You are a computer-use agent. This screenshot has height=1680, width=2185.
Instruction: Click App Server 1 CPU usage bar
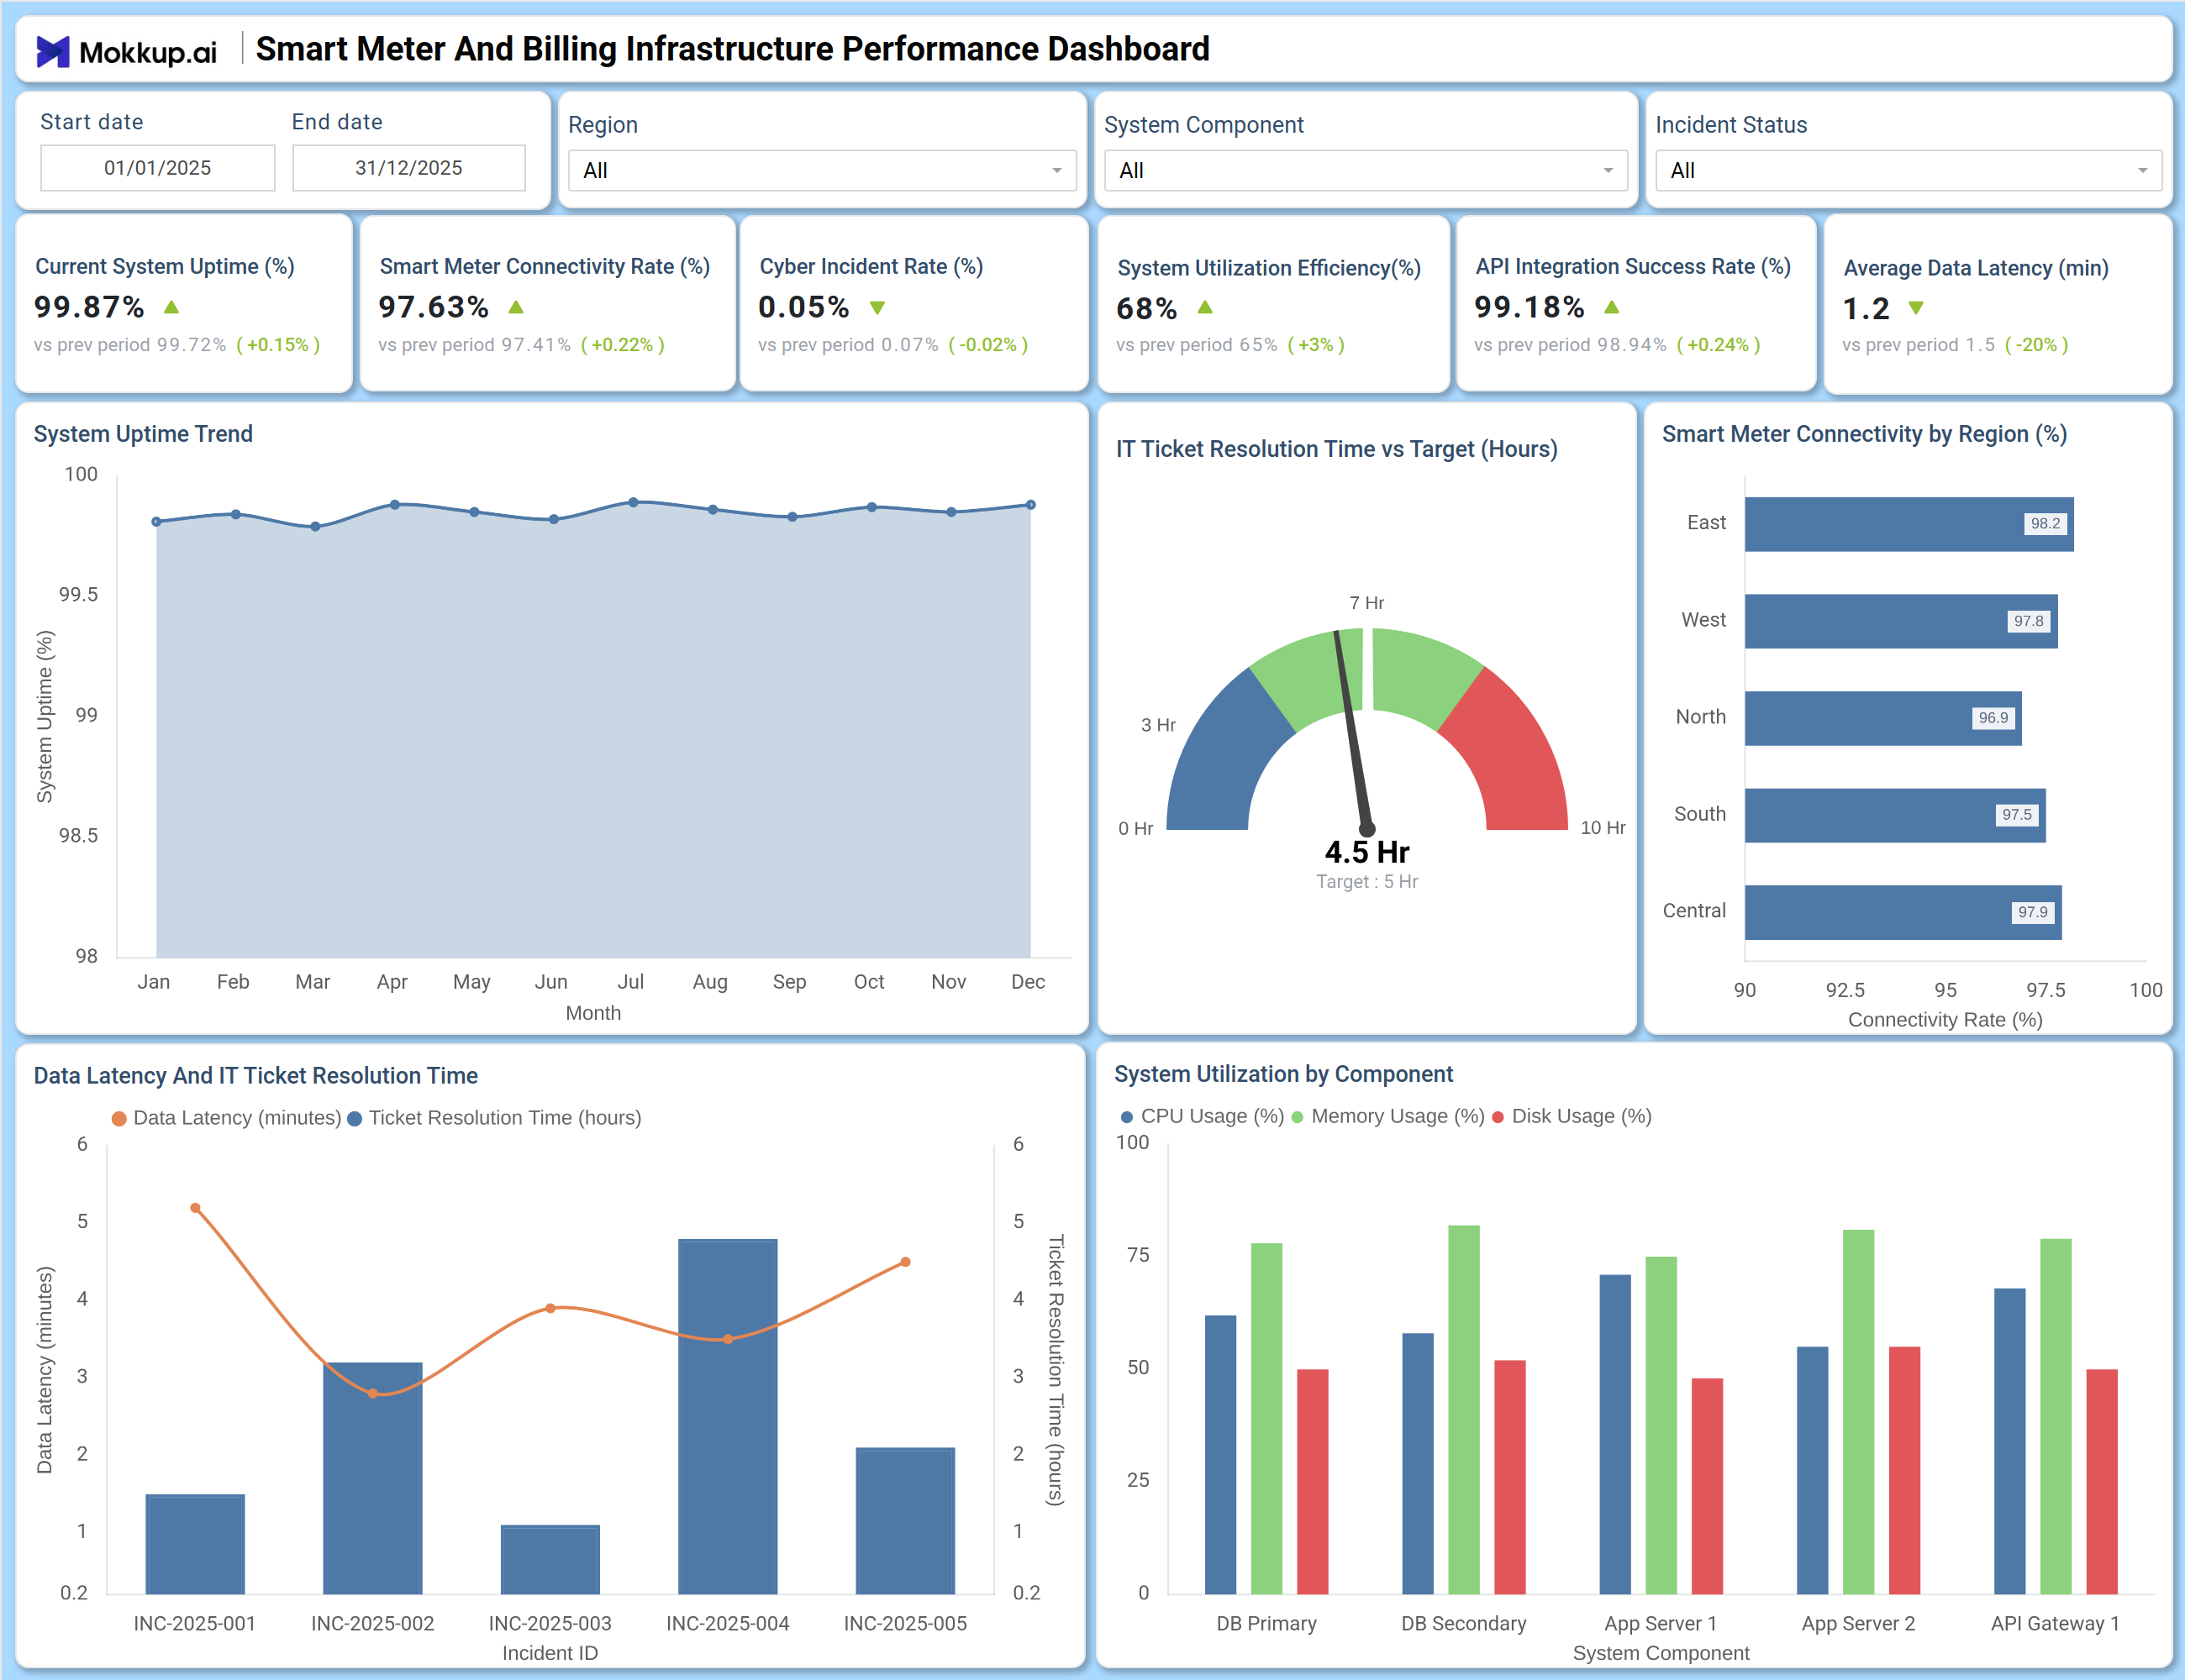click(1614, 1434)
